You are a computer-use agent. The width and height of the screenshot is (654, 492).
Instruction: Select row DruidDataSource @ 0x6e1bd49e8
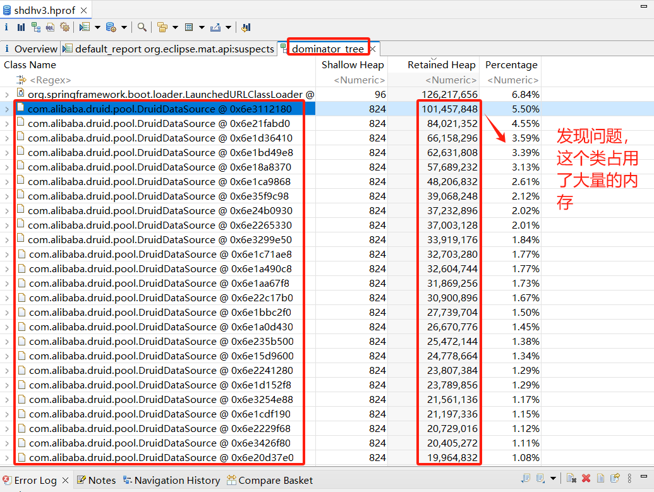click(x=270, y=153)
